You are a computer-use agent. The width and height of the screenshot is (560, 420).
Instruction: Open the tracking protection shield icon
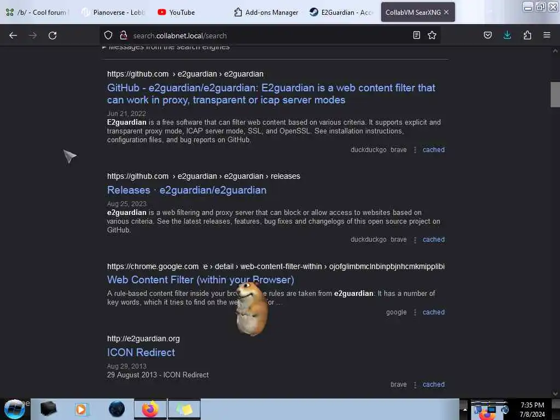pos(108,36)
